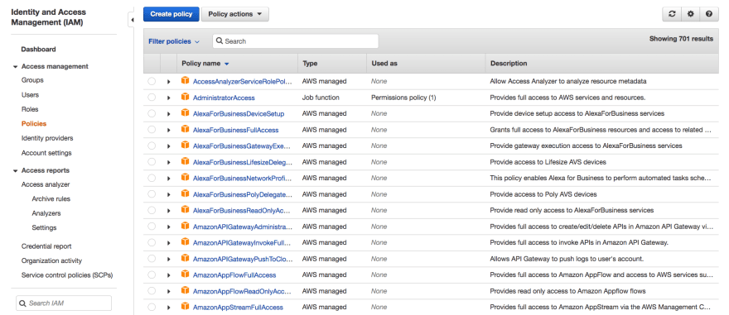Select the radio button for AmazonAppStreamFullAccess
This screenshot has height=315, width=729.
[x=152, y=307]
